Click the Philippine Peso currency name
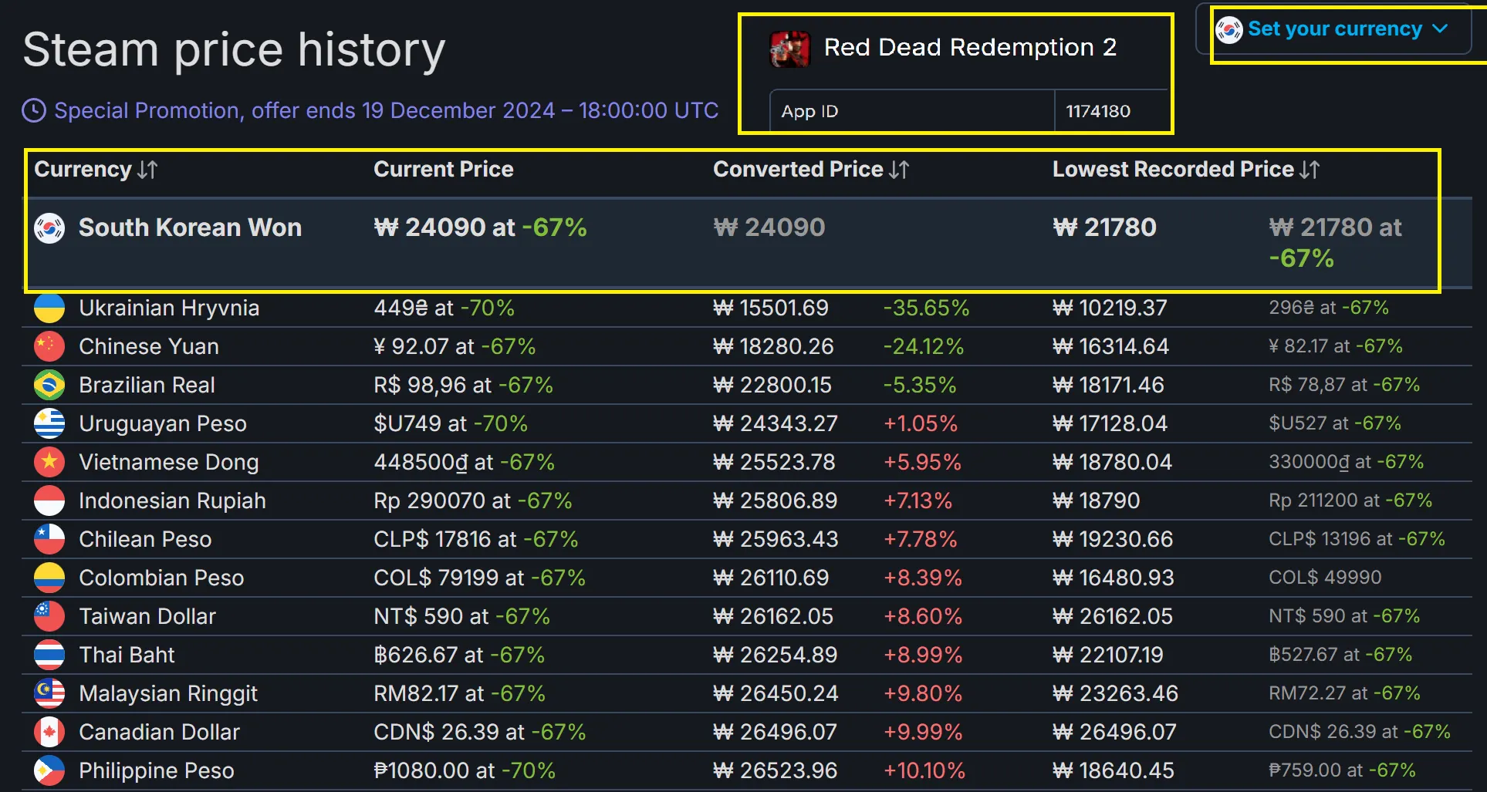This screenshot has height=792, width=1487. pyautogui.click(x=157, y=770)
